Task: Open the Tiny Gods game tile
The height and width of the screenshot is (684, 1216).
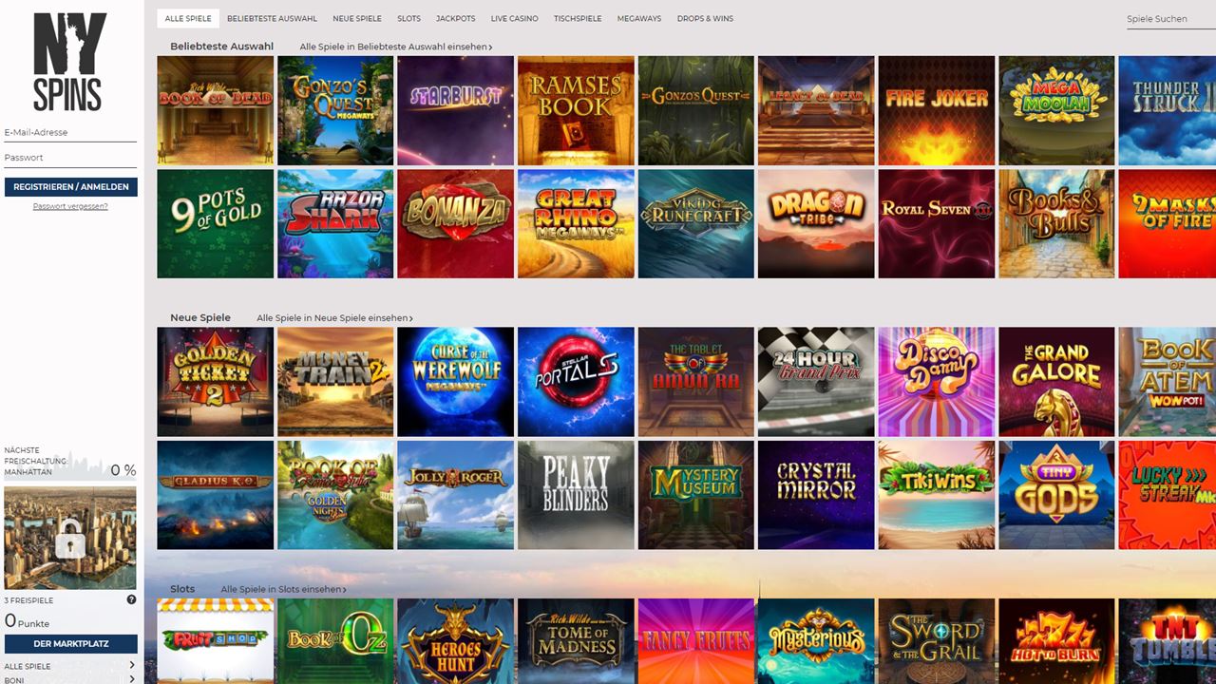Action: [x=1056, y=495]
